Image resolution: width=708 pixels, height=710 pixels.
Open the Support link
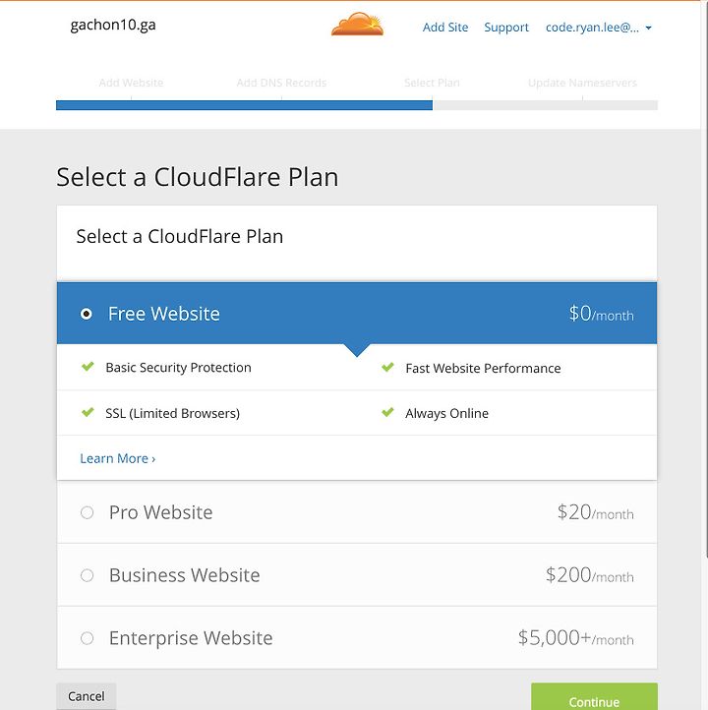point(506,28)
